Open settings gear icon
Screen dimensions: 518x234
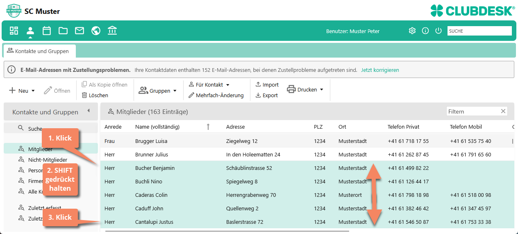pos(412,31)
